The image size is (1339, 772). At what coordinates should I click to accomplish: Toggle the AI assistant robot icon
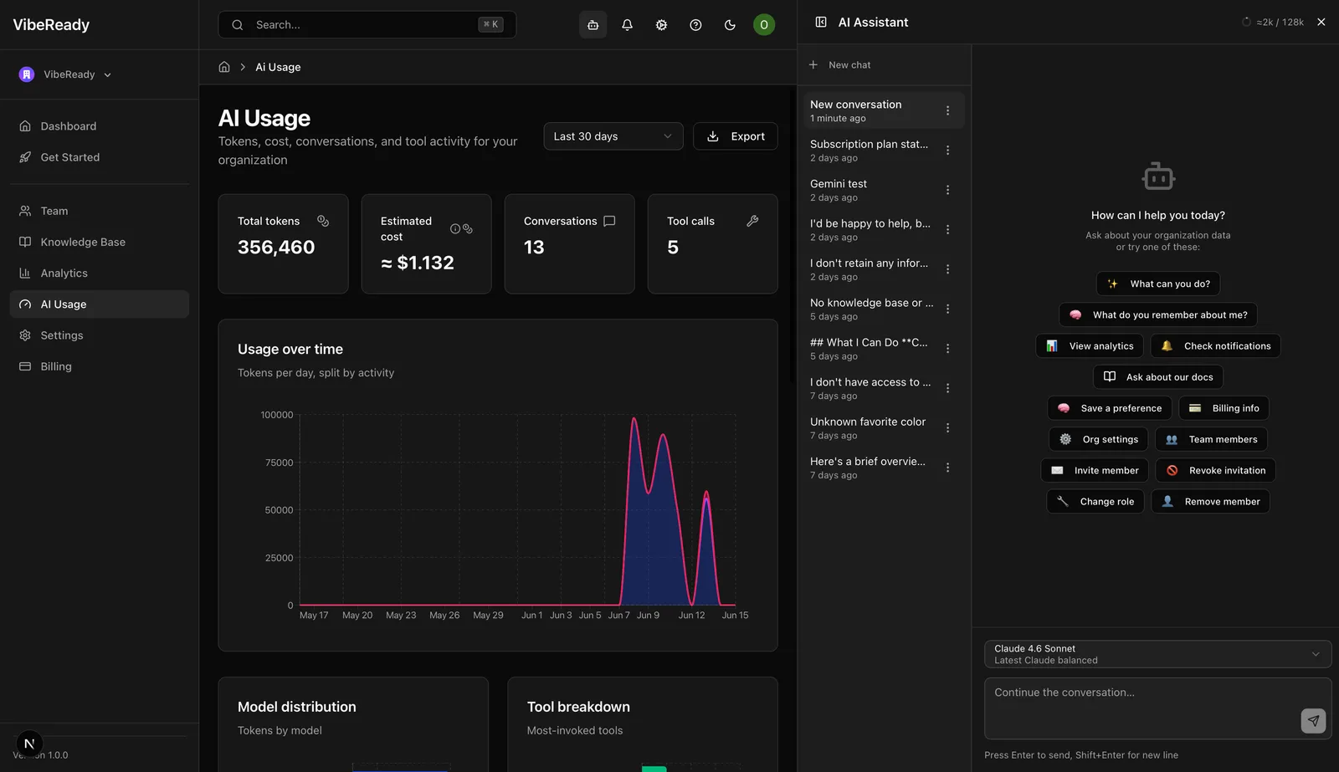point(593,25)
